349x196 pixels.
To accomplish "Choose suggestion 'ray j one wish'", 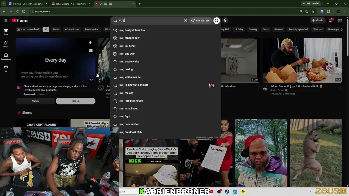I will pos(166,54).
